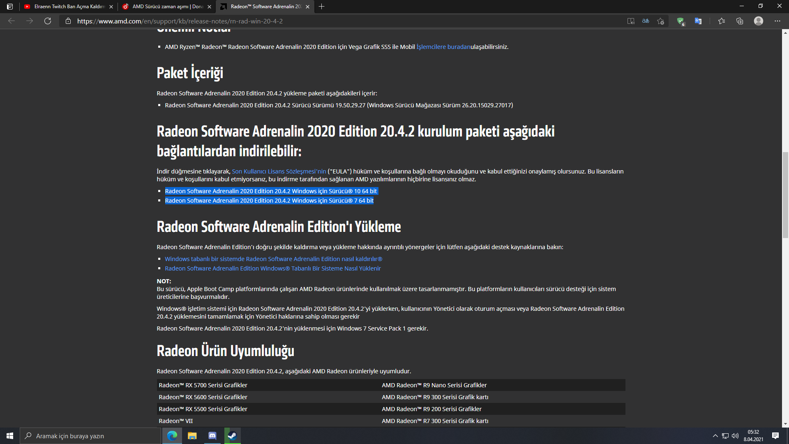Viewport: 789px width, 444px height.
Task: Show hidden system tray icons
Action: [x=715, y=436]
